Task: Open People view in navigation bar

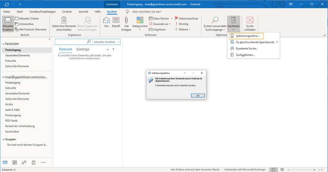Action: click(x=24, y=162)
